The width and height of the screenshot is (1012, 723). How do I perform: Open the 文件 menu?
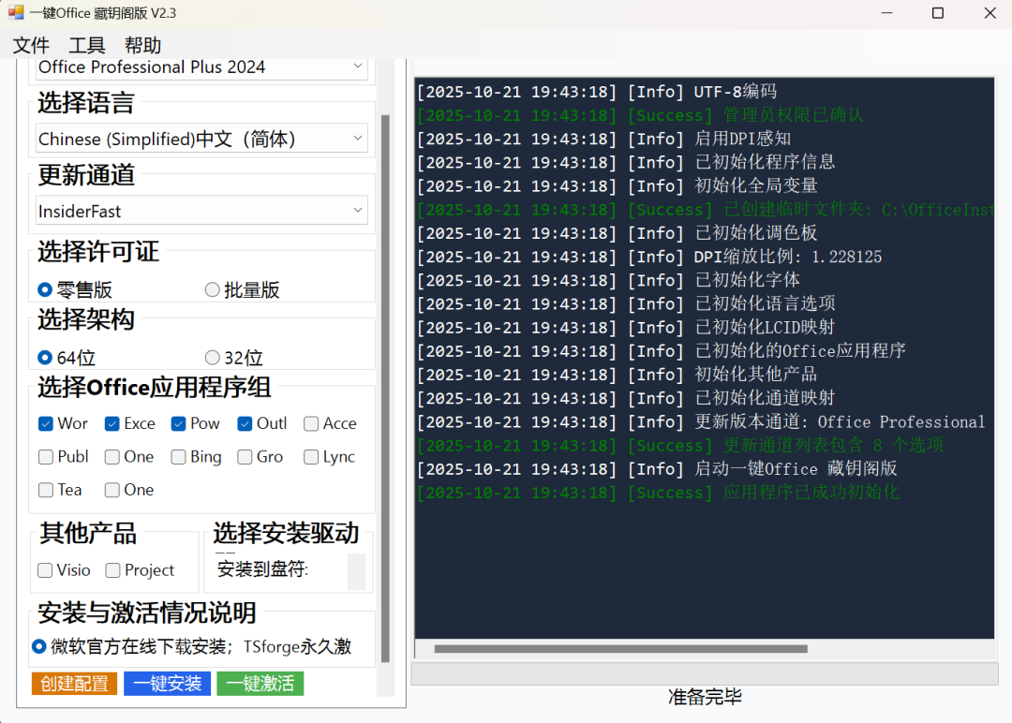pos(31,46)
